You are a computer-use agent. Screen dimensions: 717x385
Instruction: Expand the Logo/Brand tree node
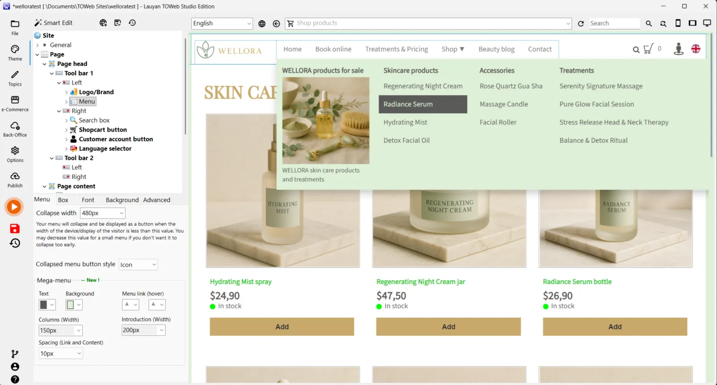click(x=66, y=92)
